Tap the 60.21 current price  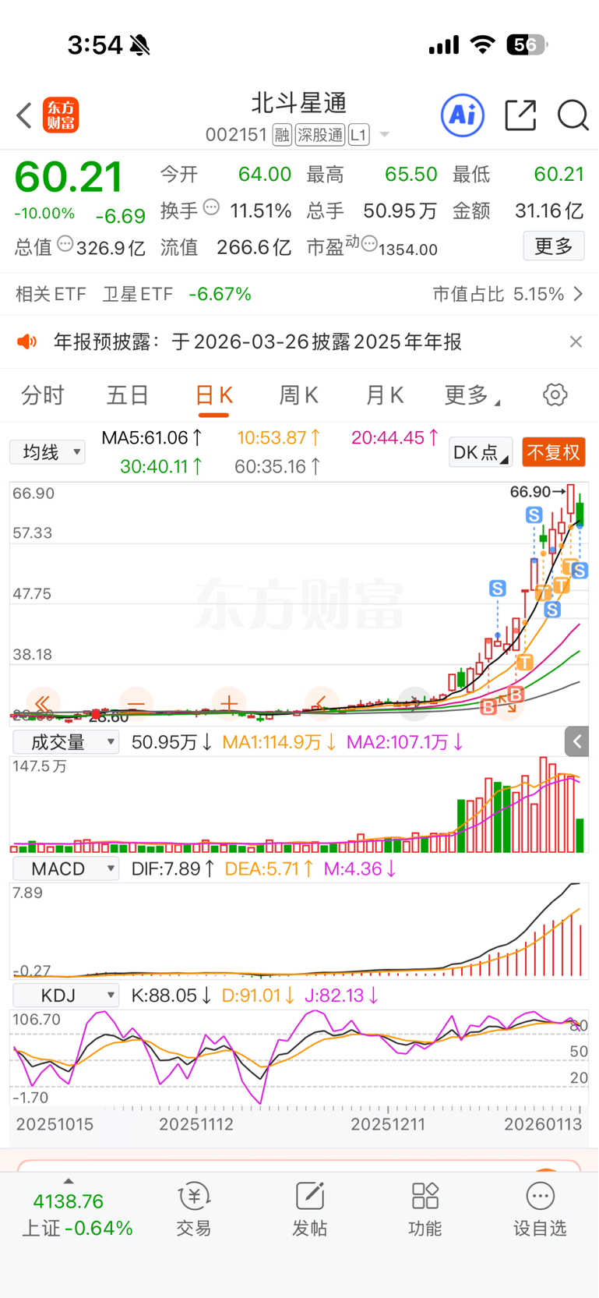point(69,177)
